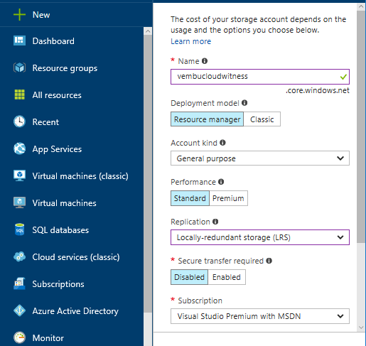Click the sidebar scroll up arrow
This screenshot has width=366, height=346.
click(148, 31)
